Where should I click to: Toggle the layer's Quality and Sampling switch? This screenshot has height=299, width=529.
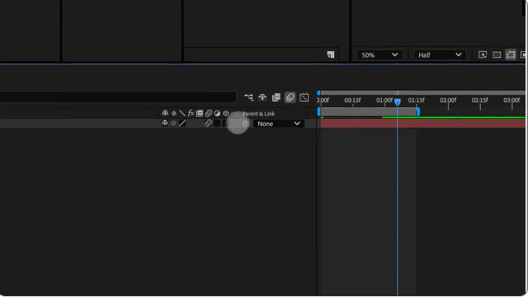tap(182, 124)
